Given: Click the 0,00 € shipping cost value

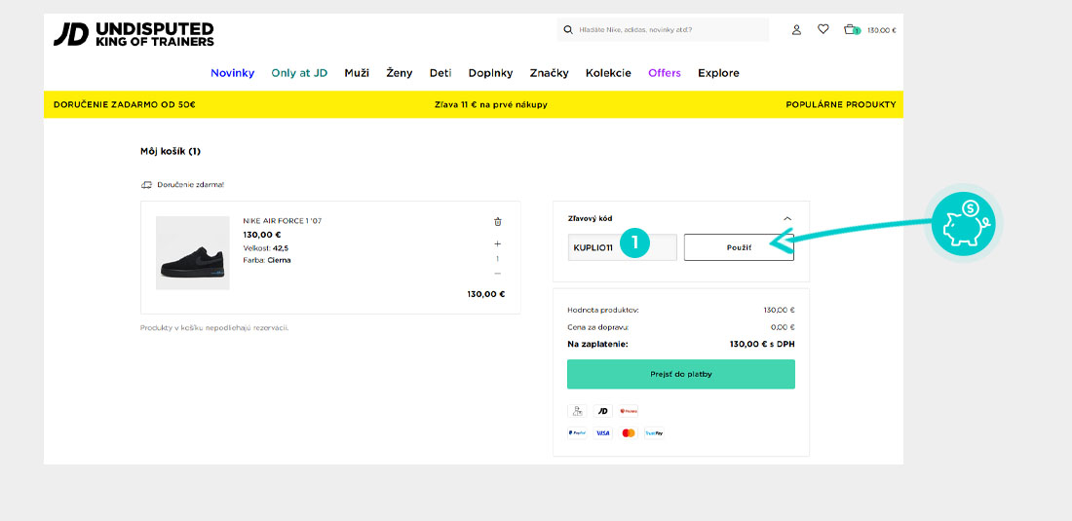Looking at the screenshot, I should tap(783, 327).
